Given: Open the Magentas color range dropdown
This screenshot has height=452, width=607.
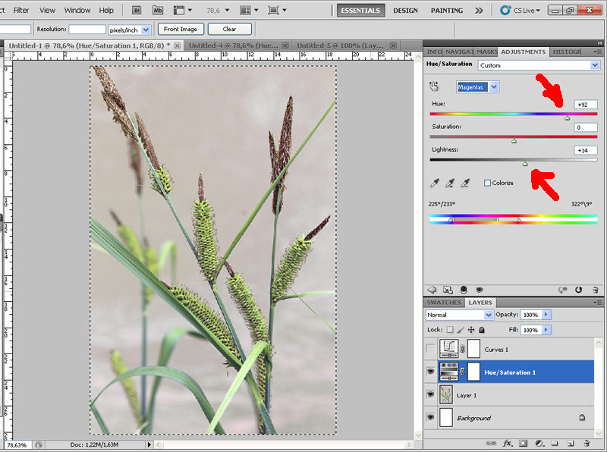Looking at the screenshot, I should coord(495,87).
